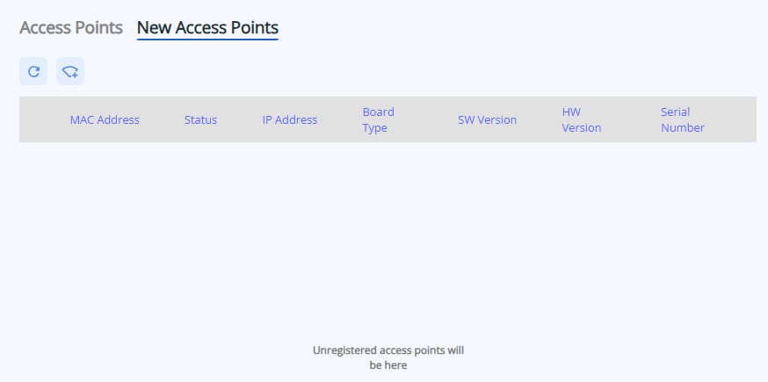Click the Status column header

coord(200,119)
